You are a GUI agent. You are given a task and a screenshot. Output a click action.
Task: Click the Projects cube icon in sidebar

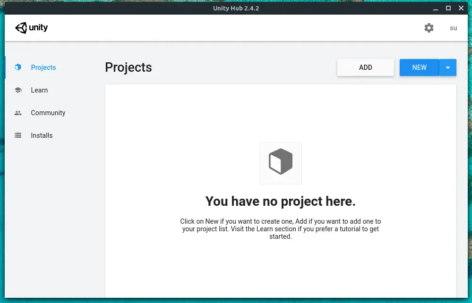(x=18, y=67)
